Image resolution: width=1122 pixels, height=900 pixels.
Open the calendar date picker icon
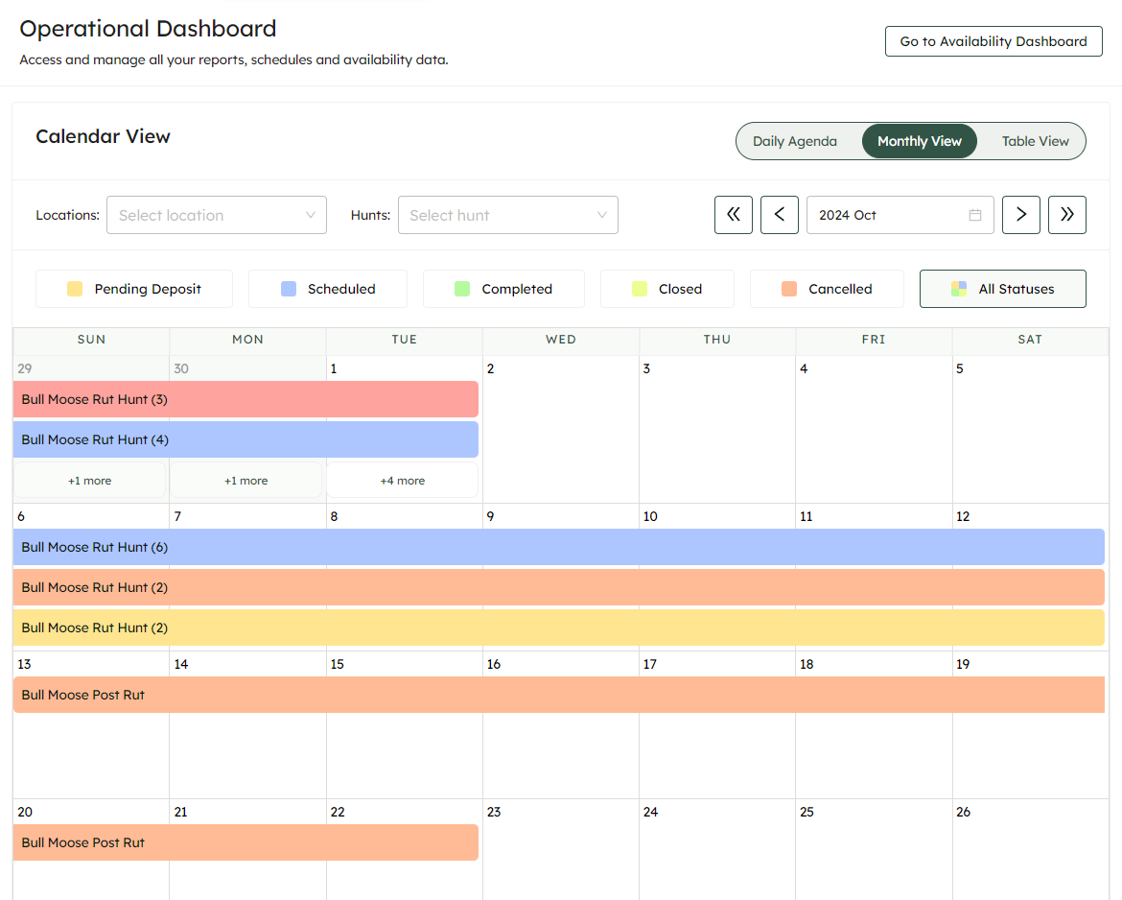point(976,215)
